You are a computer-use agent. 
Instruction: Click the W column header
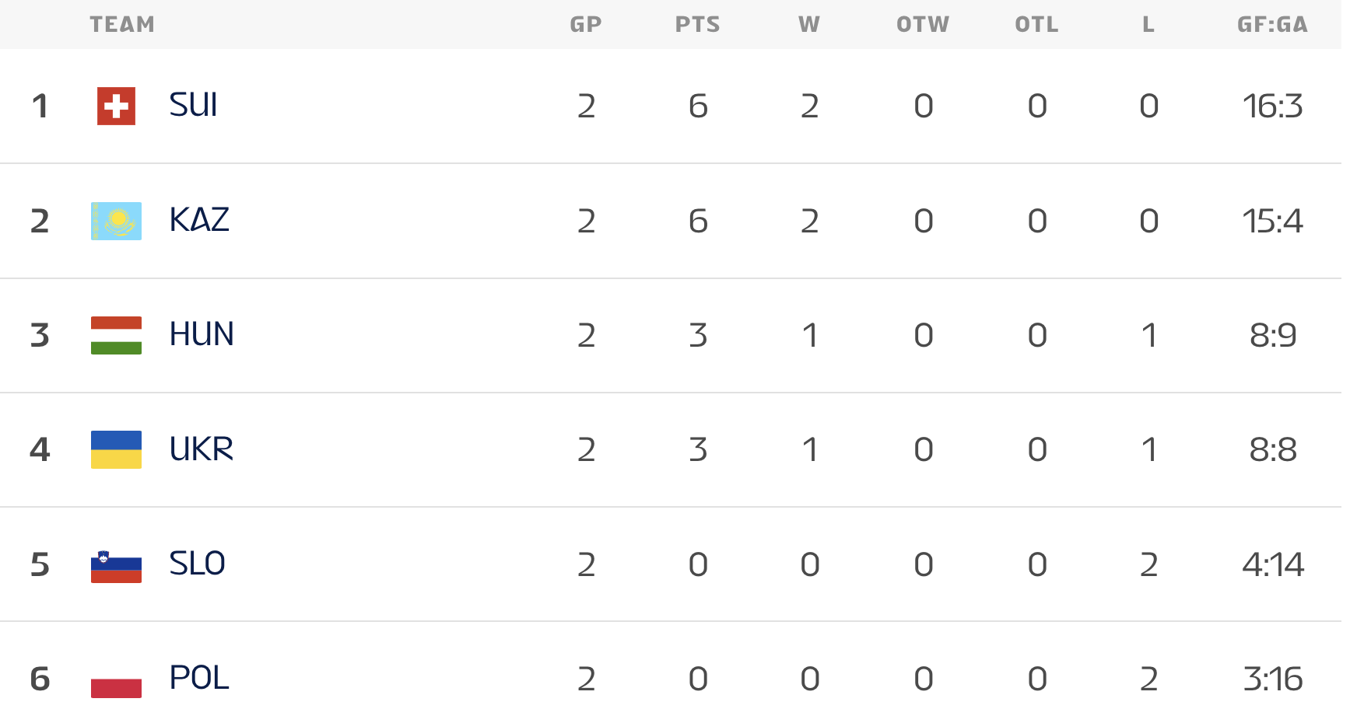(x=809, y=25)
